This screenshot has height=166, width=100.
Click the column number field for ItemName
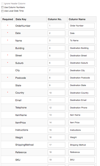pyautogui.click(x=56, y=115)
